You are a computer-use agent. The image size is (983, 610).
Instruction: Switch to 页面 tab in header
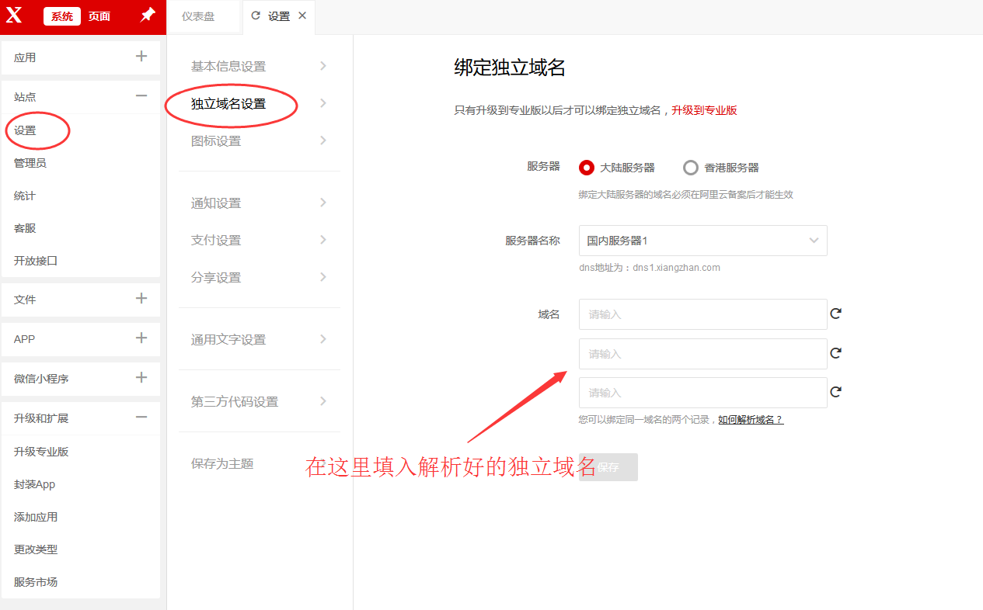point(99,16)
